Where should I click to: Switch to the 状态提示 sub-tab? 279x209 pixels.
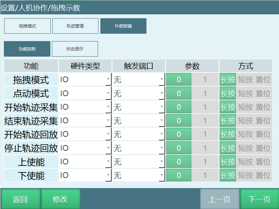point(75,49)
